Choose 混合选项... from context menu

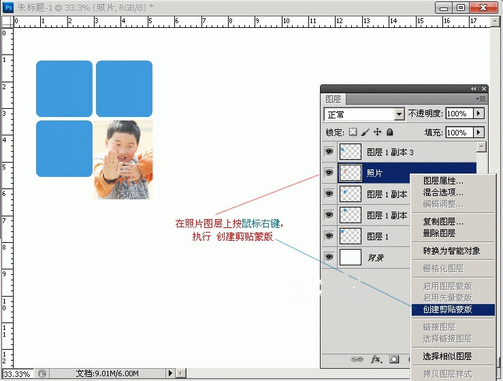443,193
